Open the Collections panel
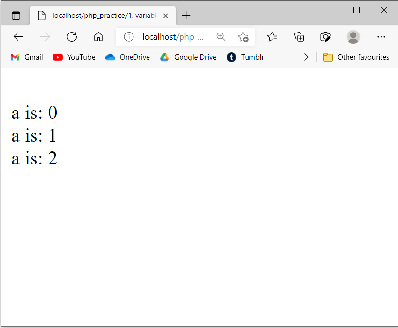Image resolution: width=398 pixels, height=328 pixels. (299, 37)
